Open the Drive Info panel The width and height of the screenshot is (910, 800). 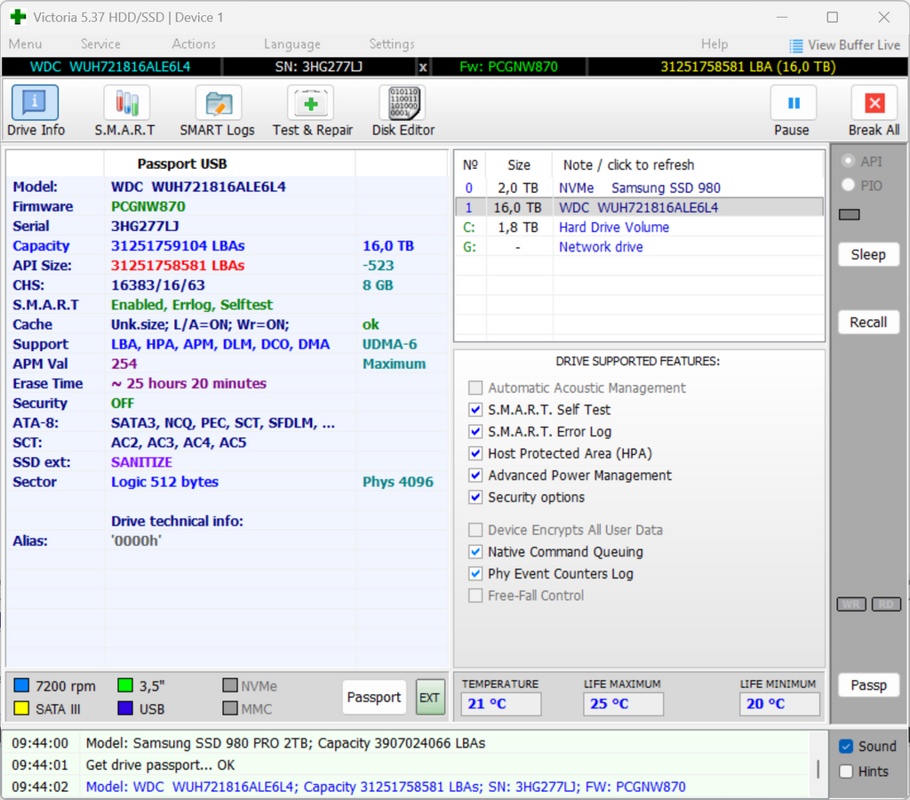[x=36, y=110]
